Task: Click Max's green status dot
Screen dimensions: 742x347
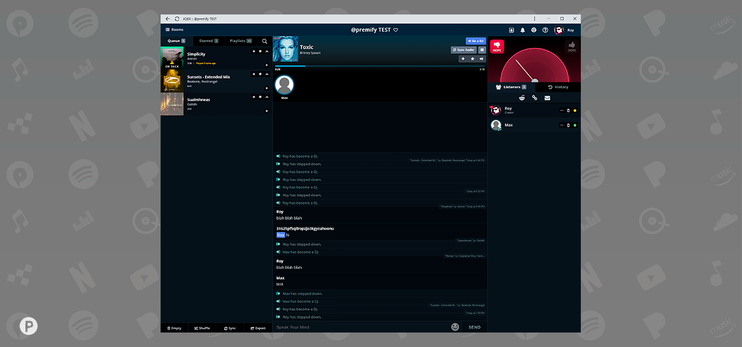Action: pyautogui.click(x=575, y=125)
